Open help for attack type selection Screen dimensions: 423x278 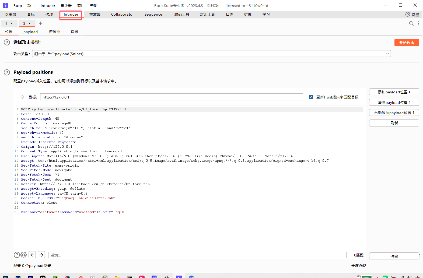coord(7,42)
